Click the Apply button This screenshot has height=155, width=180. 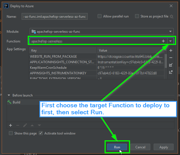164,147
